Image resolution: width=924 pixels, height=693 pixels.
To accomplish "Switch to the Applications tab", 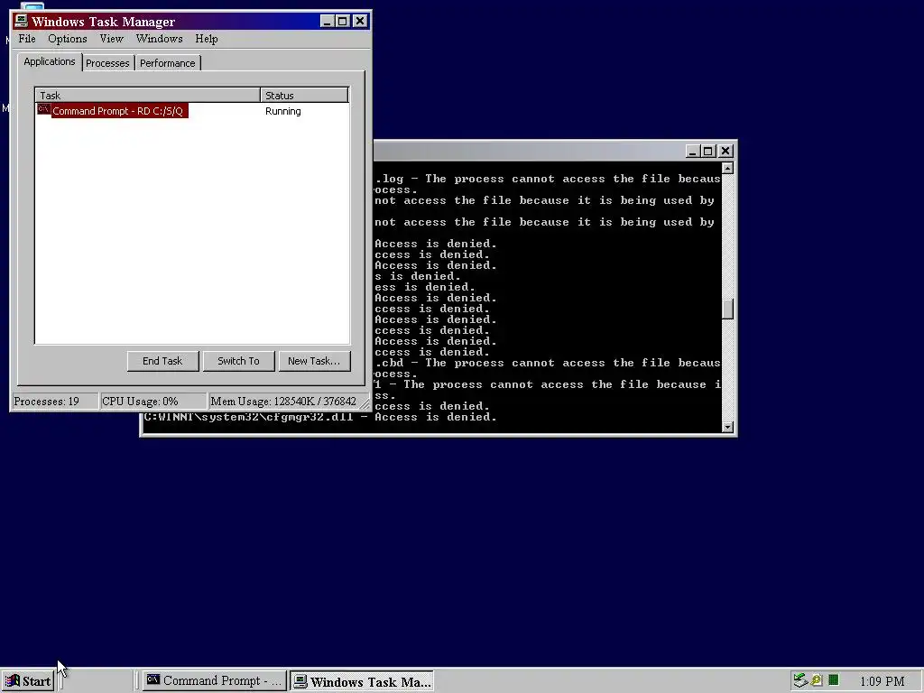I will [50, 61].
